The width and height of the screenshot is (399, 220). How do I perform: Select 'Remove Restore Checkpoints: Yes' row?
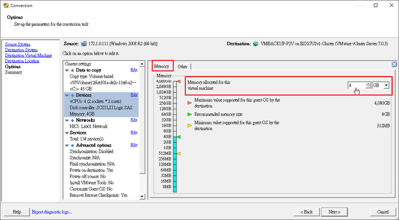[99, 195]
